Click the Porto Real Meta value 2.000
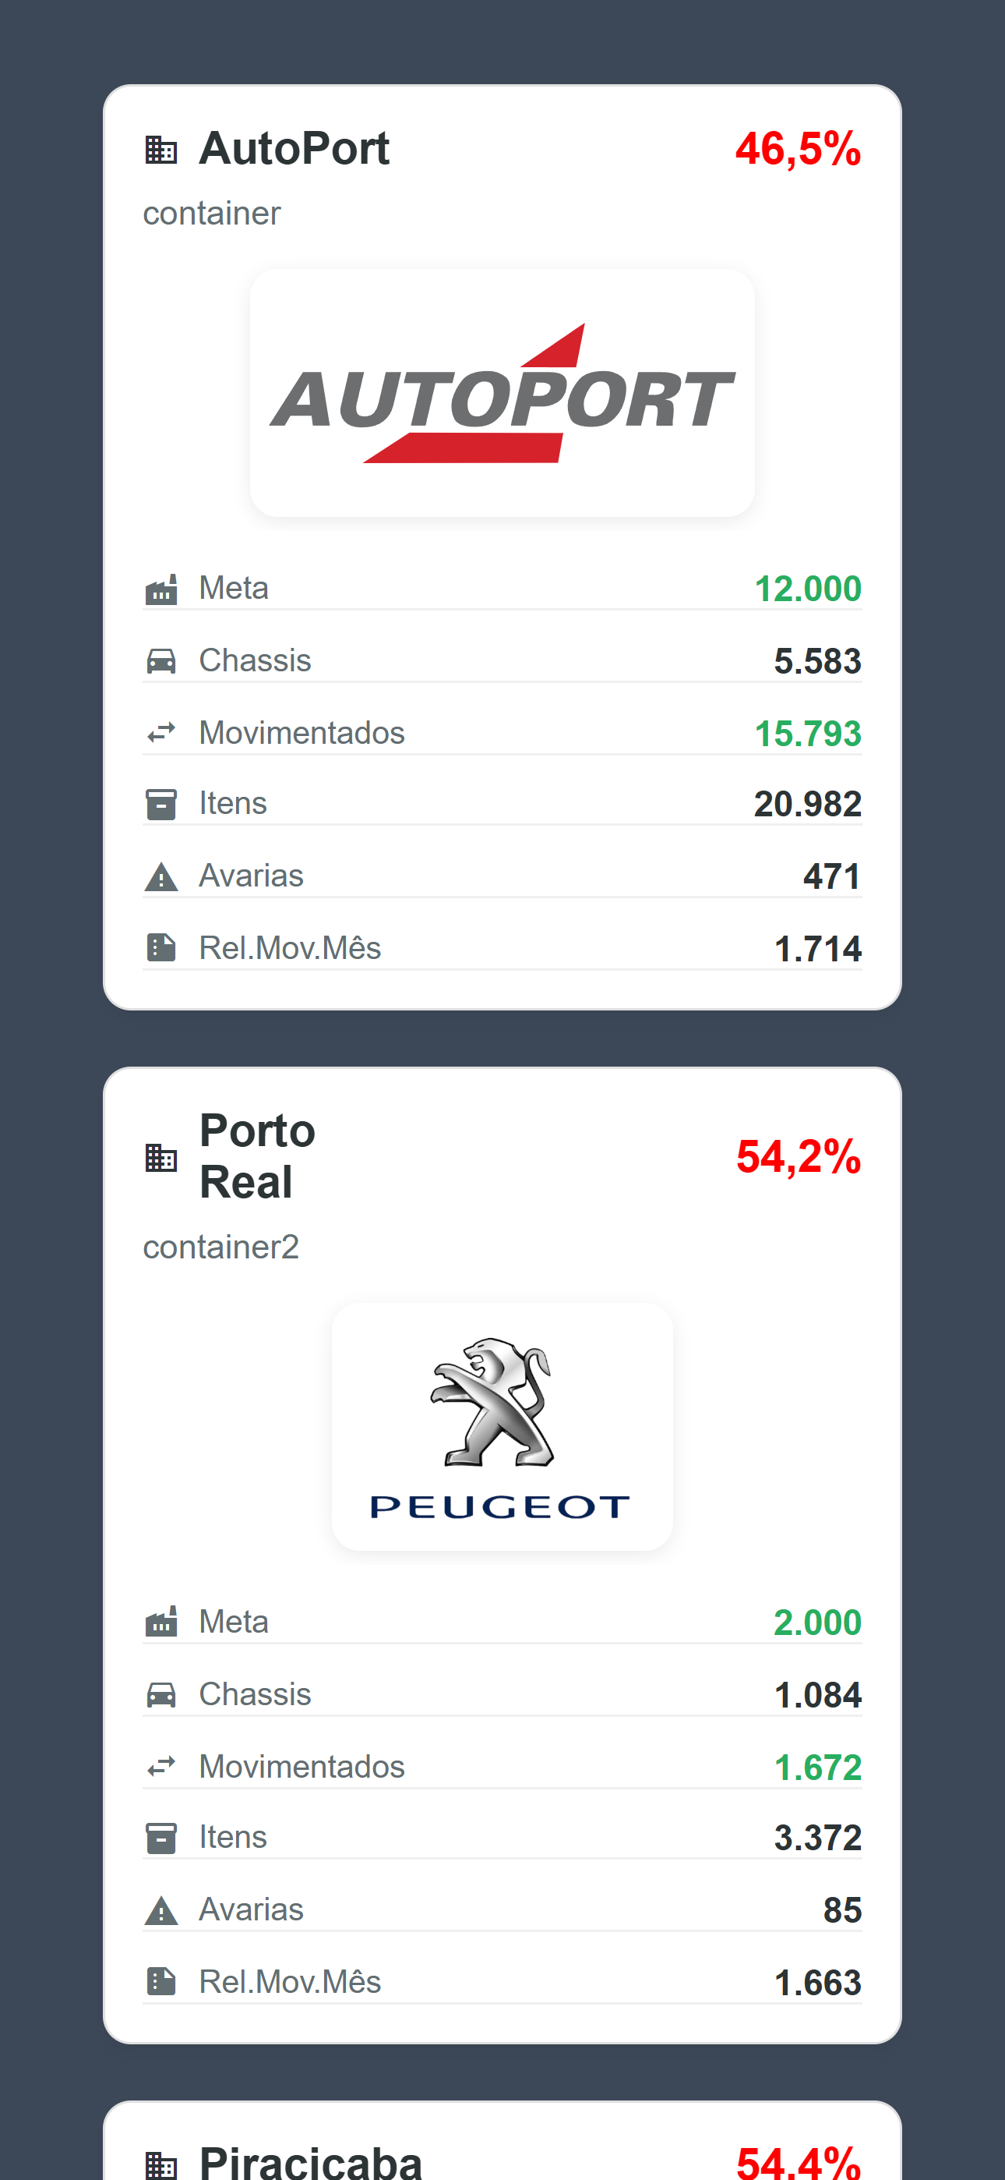The height and width of the screenshot is (2180, 1005). (816, 1623)
